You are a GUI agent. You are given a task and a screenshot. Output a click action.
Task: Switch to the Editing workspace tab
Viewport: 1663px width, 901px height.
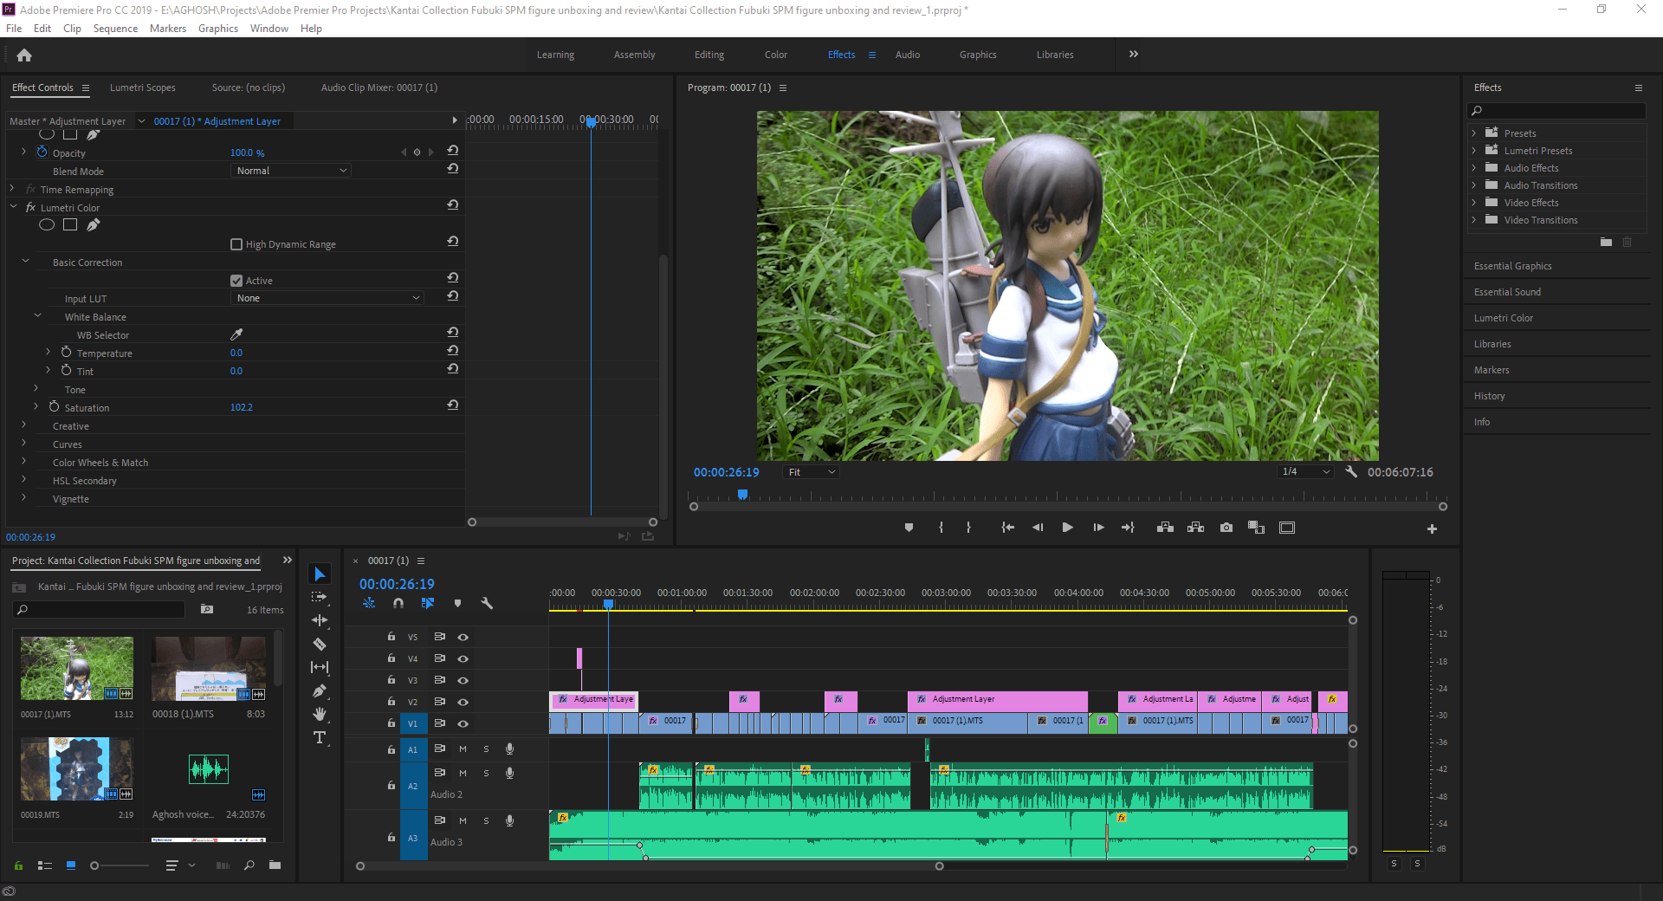tap(709, 54)
